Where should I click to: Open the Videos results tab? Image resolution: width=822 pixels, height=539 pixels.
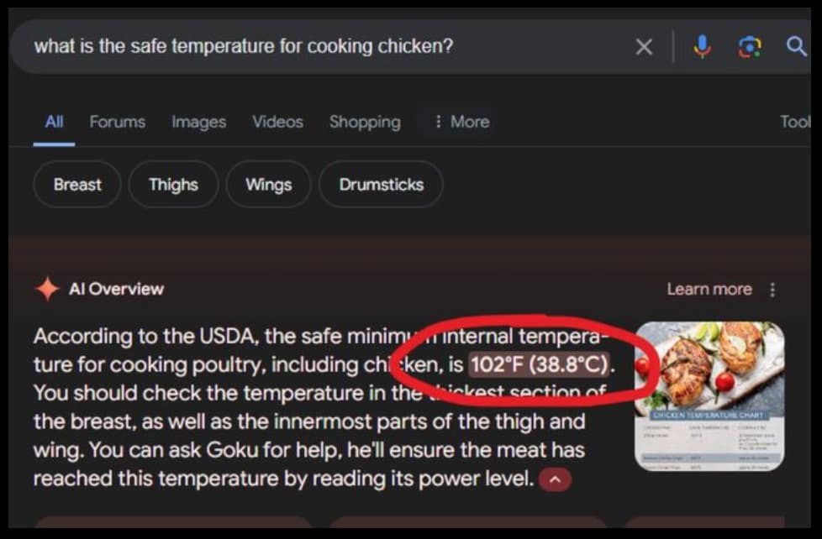tap(277, 122)
